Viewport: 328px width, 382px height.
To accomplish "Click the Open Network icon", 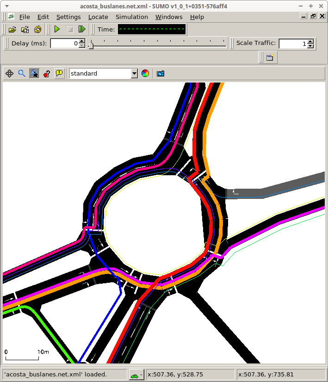I will [25, 29].
